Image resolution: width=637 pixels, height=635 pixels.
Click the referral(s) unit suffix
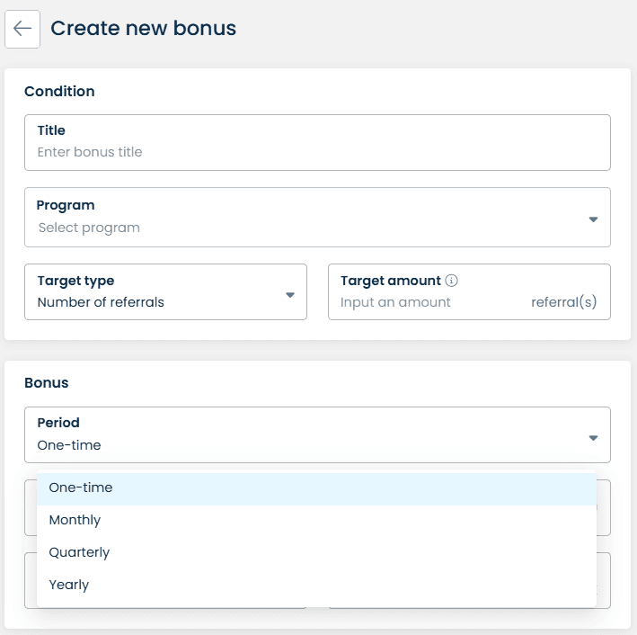point(563,302)
